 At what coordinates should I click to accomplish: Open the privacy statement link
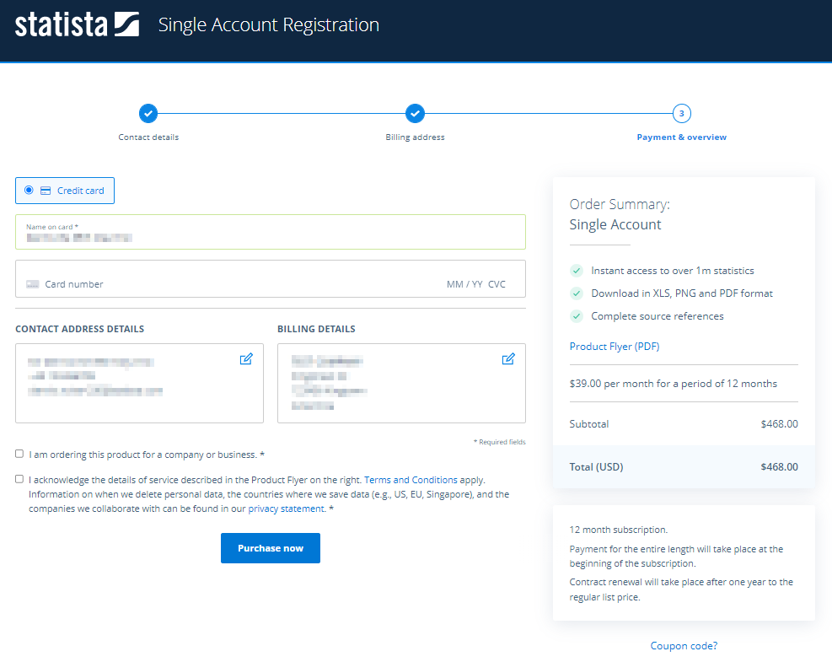coord(287,509)
